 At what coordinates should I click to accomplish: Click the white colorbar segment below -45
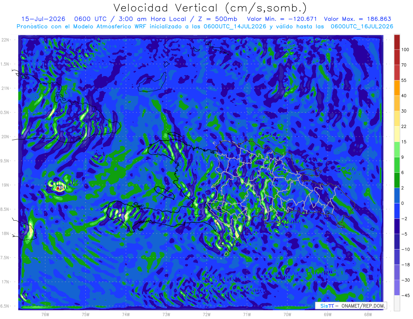click(x=397, y=303)
